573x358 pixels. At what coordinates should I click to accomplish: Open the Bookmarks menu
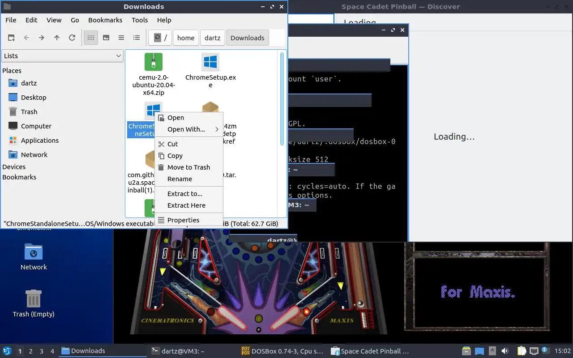click(x=105, y=20)
